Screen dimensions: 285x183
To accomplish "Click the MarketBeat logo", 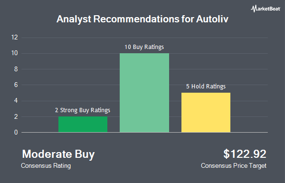I will point(266,9).
